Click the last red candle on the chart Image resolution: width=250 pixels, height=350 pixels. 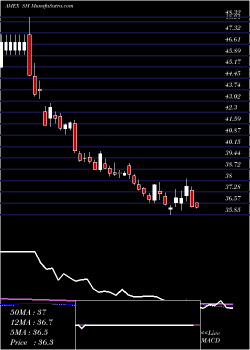click(197, 205)
